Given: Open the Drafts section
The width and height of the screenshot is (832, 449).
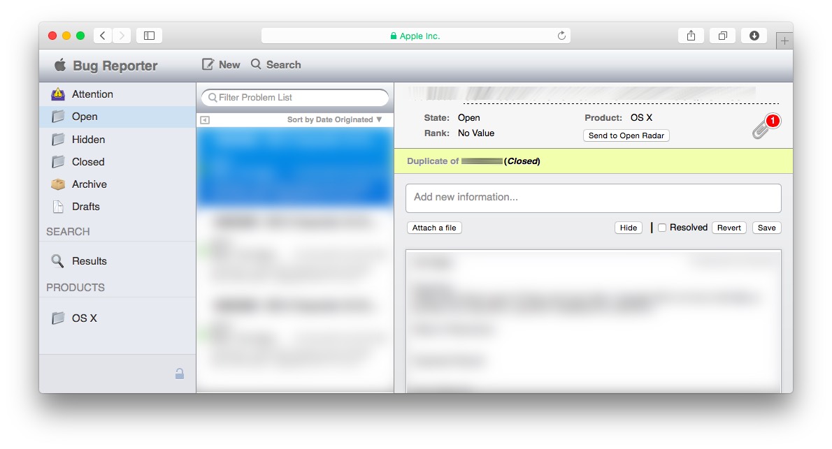Looking at the screenshot, I should click(x=85, y=207).
